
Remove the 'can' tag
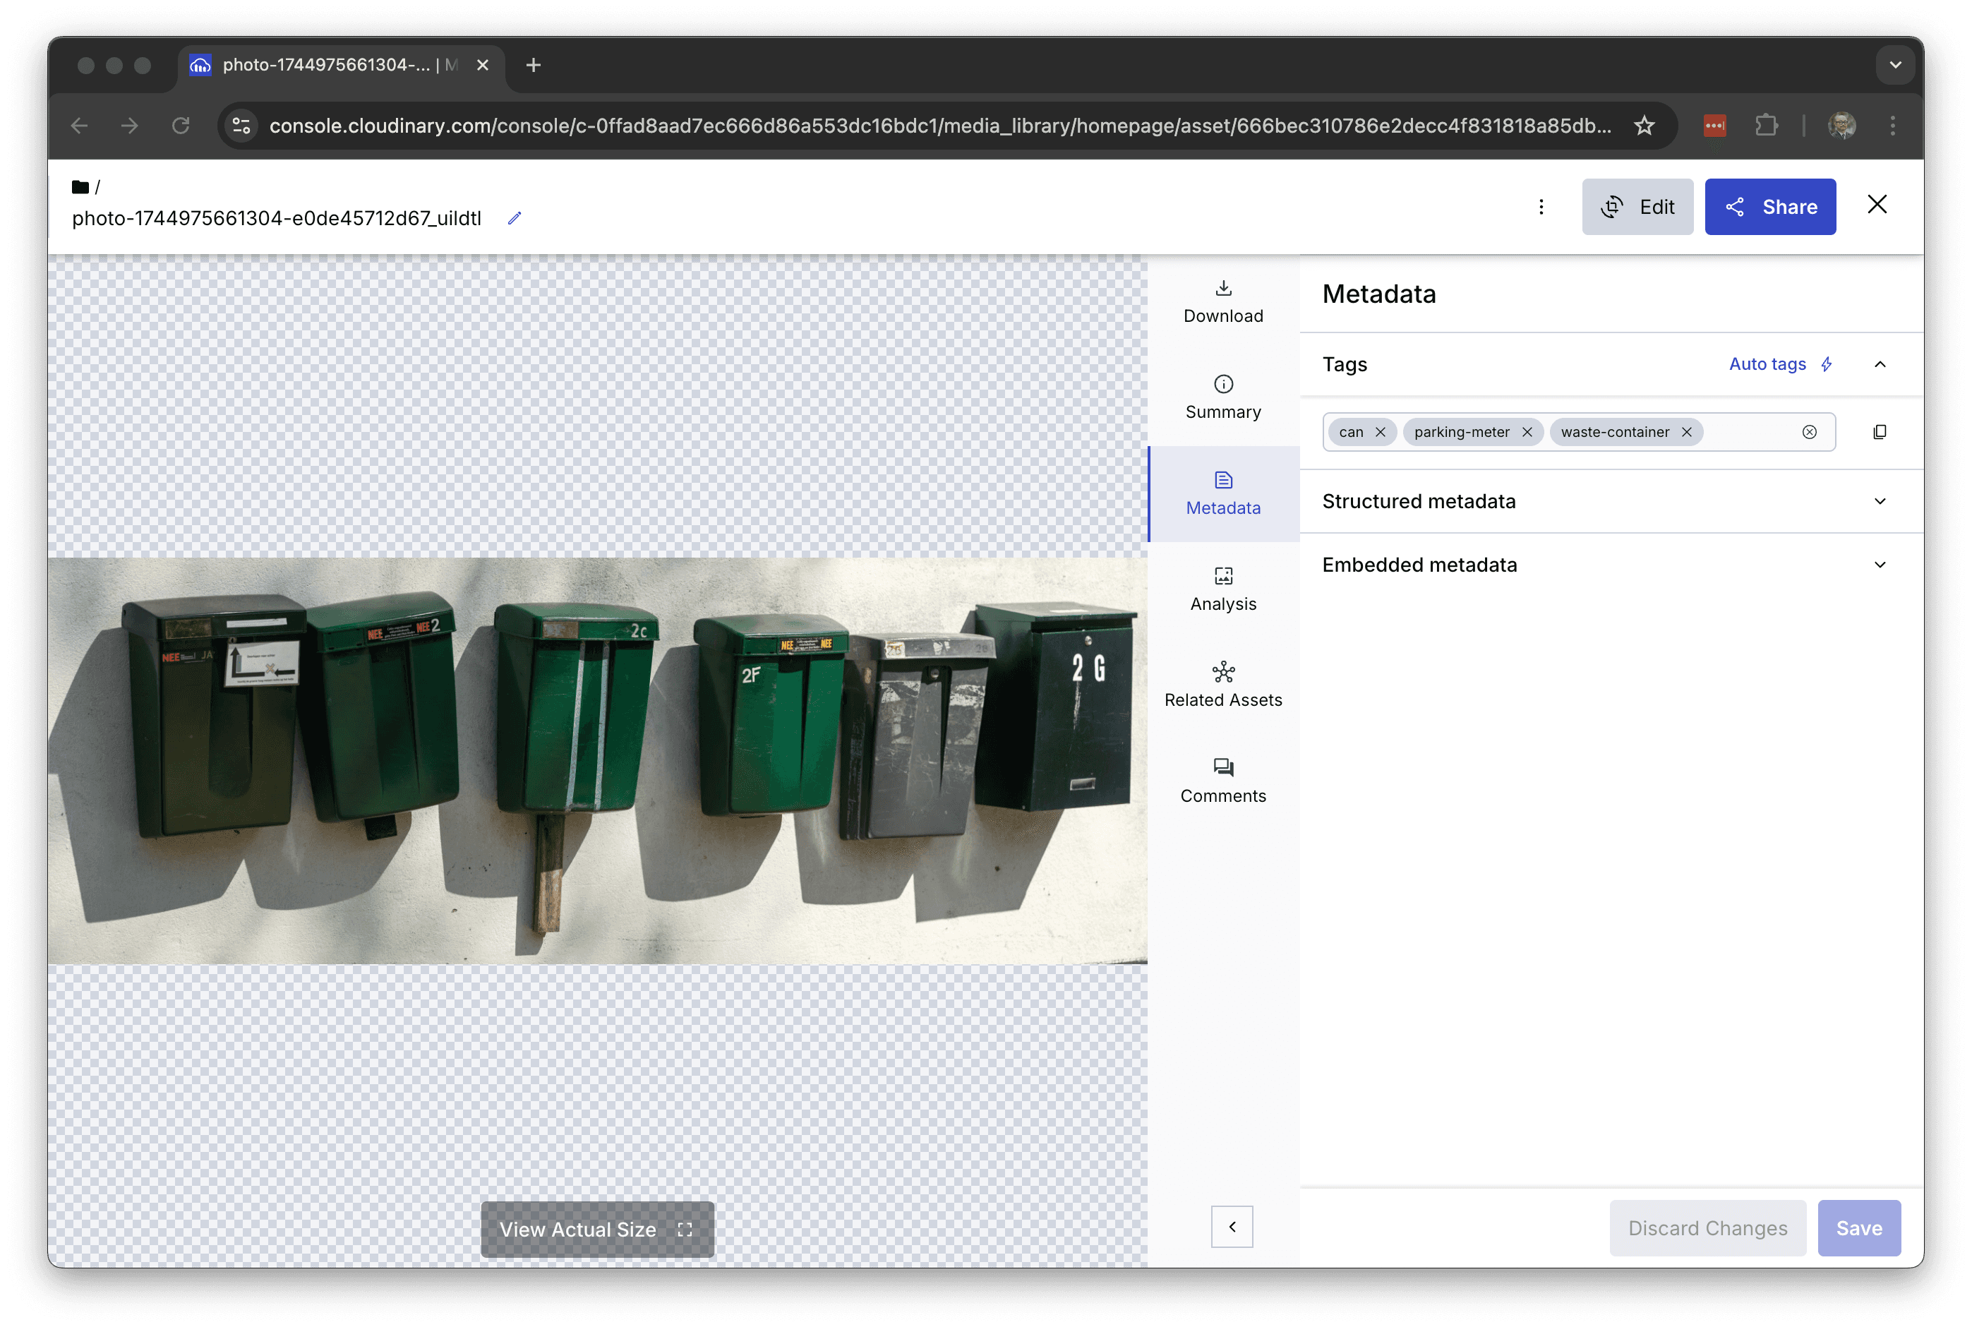click(x=1380, y=433)
